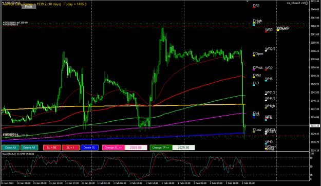Select the DR1 pivot level label
The width and height of the screenshot is (321, 186).
(256, 6)
